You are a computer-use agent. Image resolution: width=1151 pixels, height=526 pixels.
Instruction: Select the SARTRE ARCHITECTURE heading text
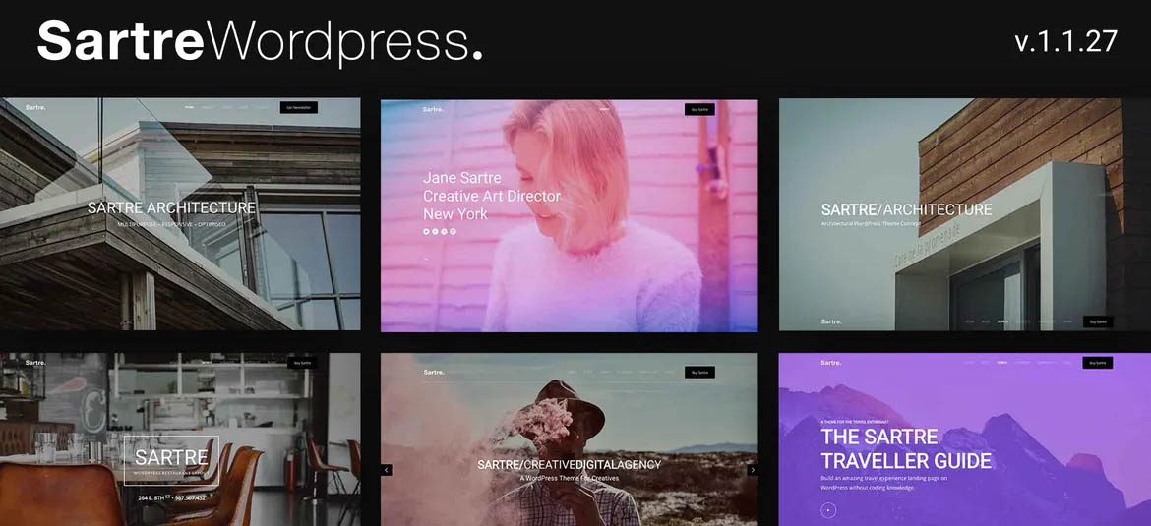tap(171, 208)
